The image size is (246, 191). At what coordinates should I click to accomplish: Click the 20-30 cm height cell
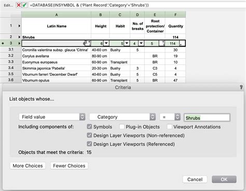[100, 68]
